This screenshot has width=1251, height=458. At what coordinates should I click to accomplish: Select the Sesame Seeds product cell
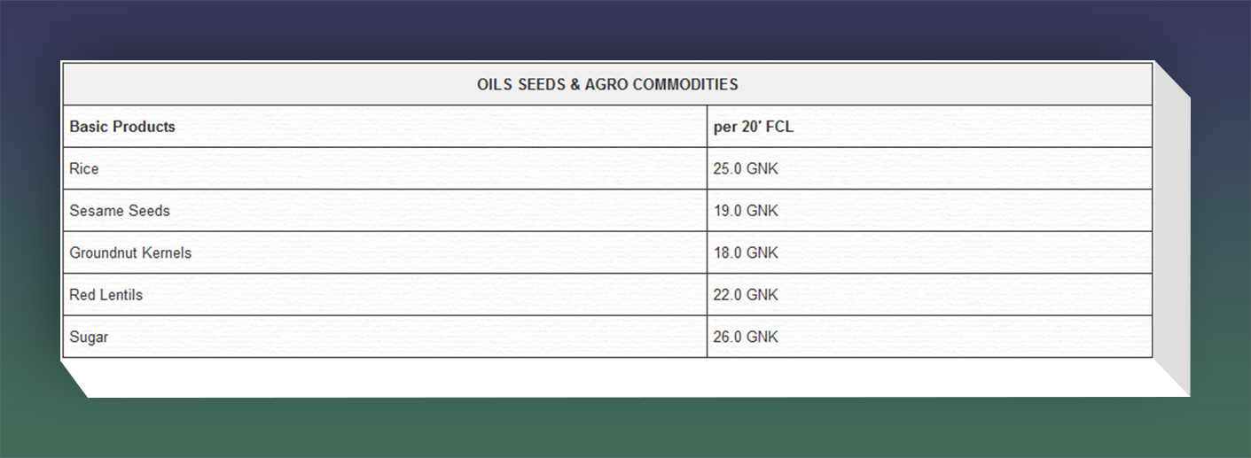click(120, 211)
